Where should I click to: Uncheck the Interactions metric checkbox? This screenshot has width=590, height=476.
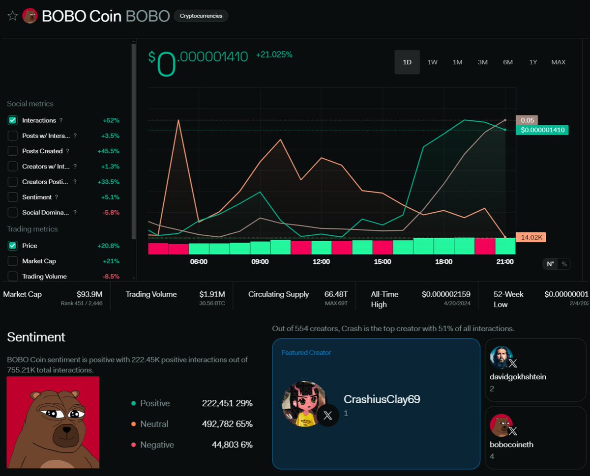[x=13, y=120]
